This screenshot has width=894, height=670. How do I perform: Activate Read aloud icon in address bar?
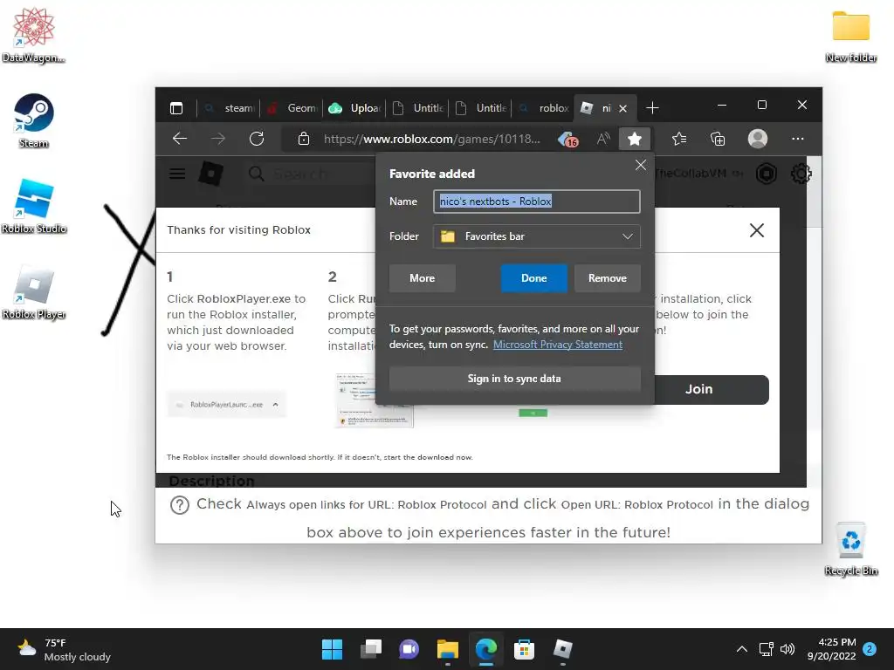[602, 139]
